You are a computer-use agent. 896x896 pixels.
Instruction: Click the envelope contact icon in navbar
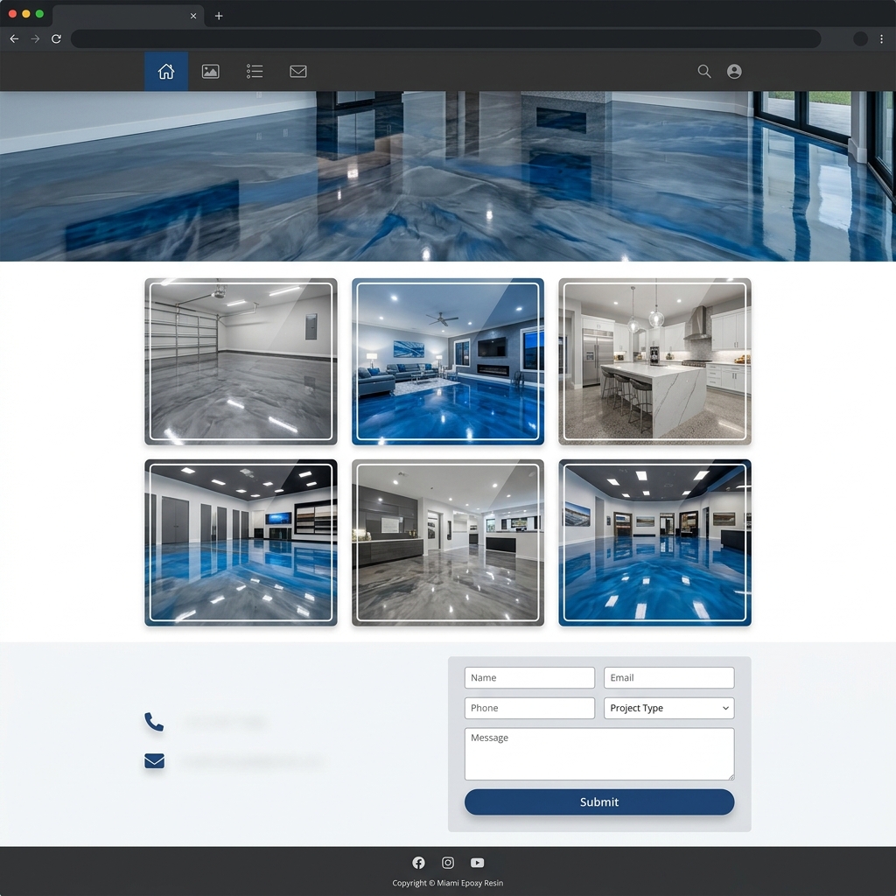pyautogui.click(x=298, y=72)
